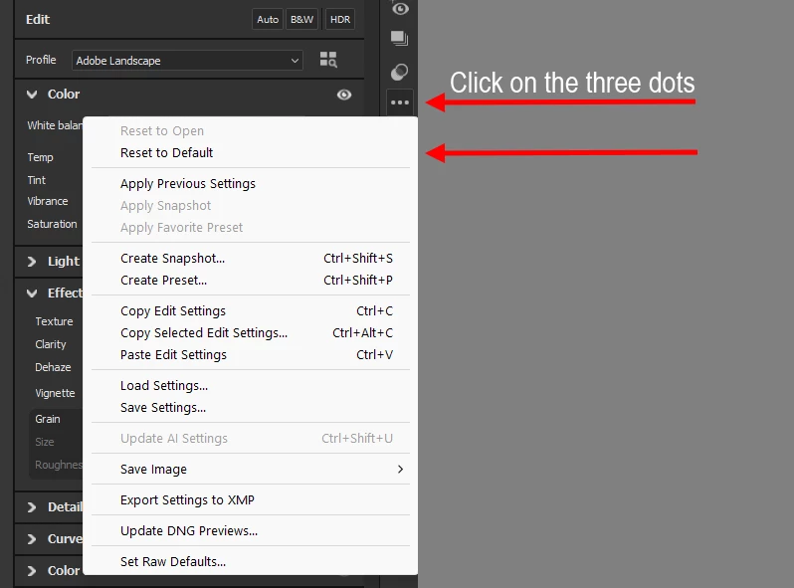This screenshot has width=794, height=588.
Task: Choose Save Settings... menu item
Action: point(251,408)
